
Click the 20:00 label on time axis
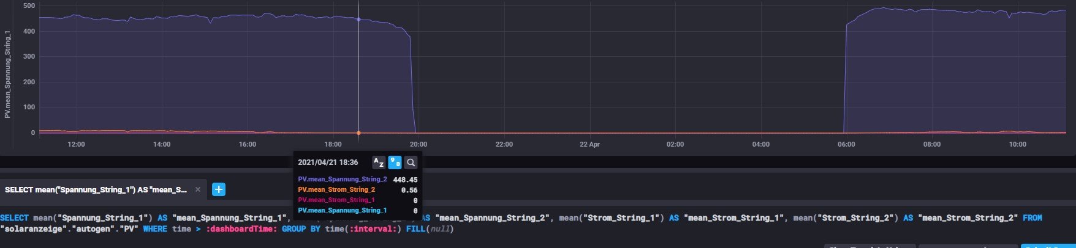[419, 145]
